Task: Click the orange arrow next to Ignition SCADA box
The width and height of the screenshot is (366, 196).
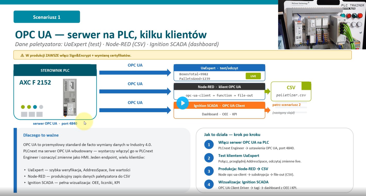Action: [x=268, y=110]
